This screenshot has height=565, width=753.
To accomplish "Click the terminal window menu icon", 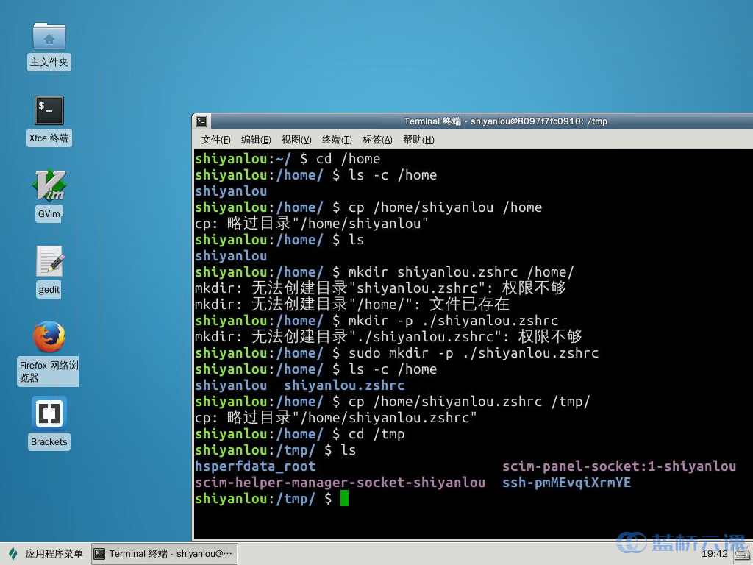I will (x=201, y=121).
